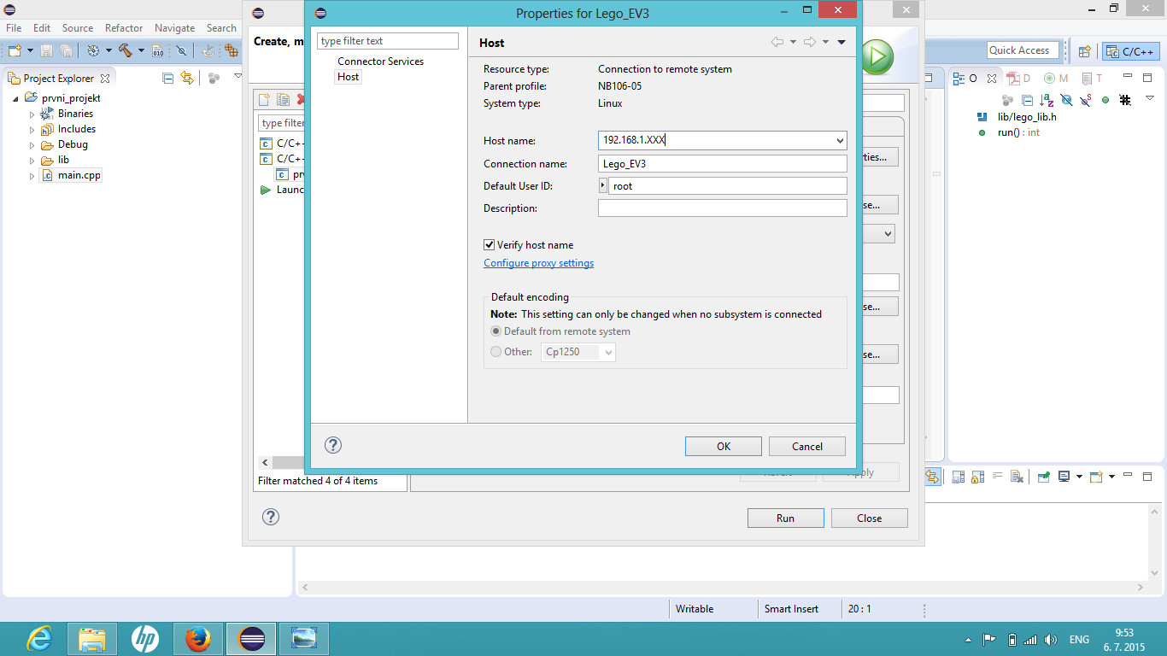Click the green Run launch icon

pos(876,58)
